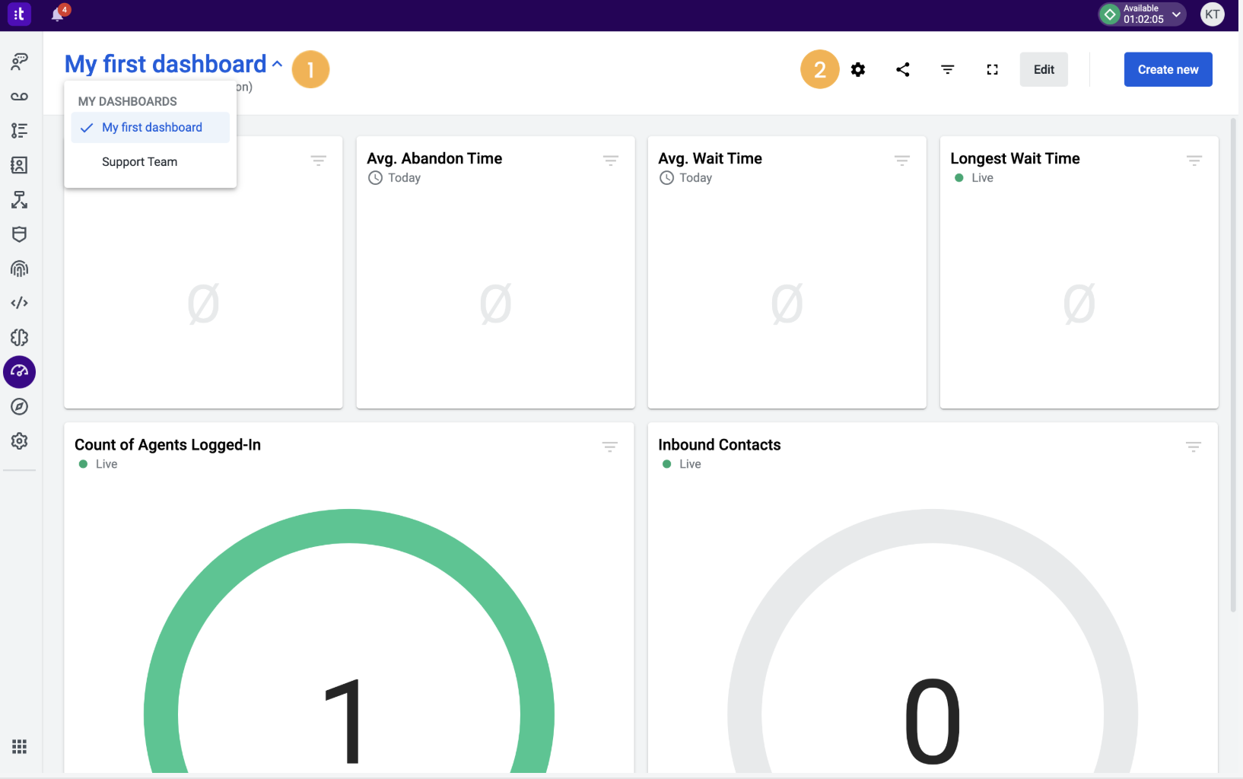Open the fingerprint sidebar icon
Screen dimensions: 1243x779
[x=20, y=269]
